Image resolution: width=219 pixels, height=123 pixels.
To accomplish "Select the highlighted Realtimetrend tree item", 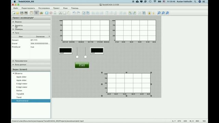I will click(x=31, y=101).
